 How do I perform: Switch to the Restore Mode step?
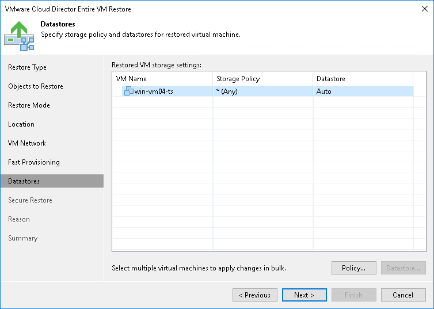click(29, 105)
